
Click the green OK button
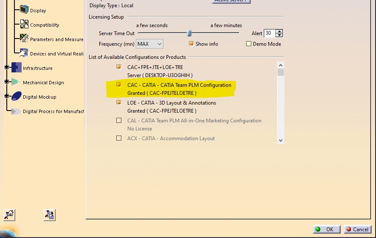click(x=326, y=230)
